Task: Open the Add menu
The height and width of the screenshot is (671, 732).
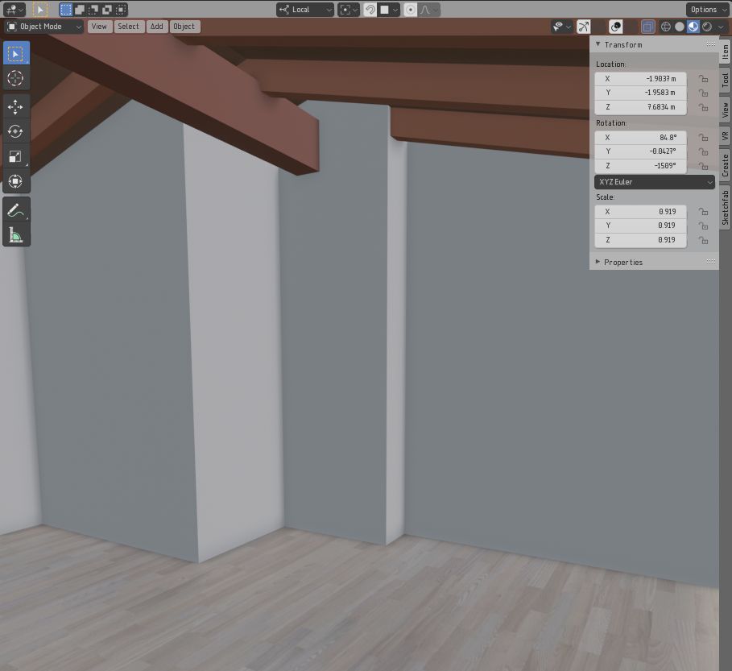Action: [x=157, y=27]
